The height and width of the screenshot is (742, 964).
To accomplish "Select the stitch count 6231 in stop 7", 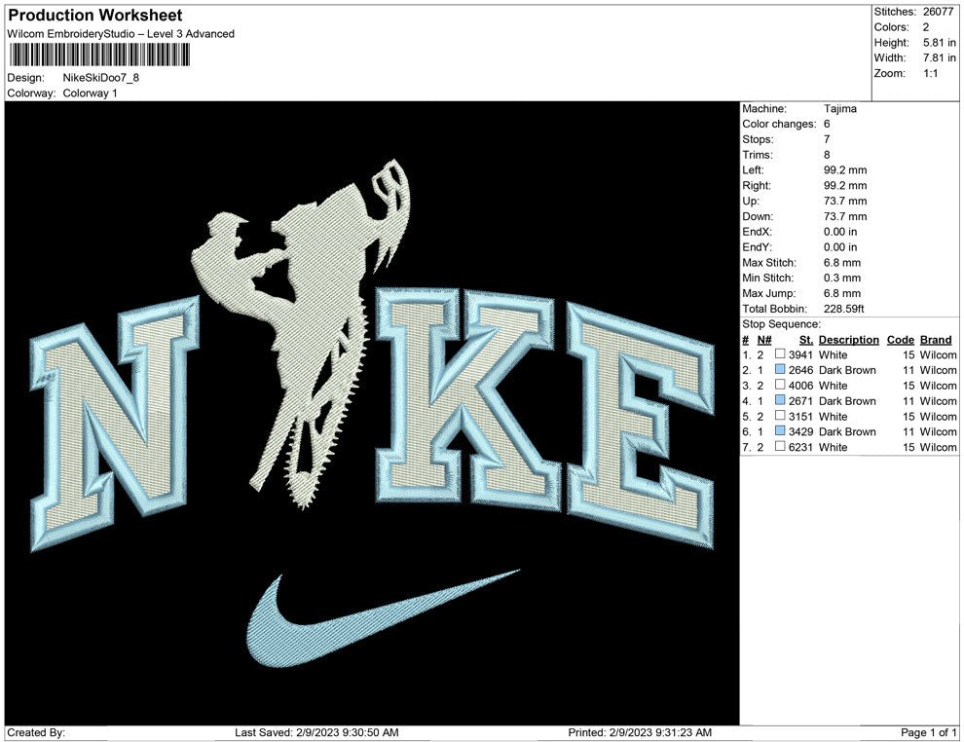I will click(x=800, y=447).
